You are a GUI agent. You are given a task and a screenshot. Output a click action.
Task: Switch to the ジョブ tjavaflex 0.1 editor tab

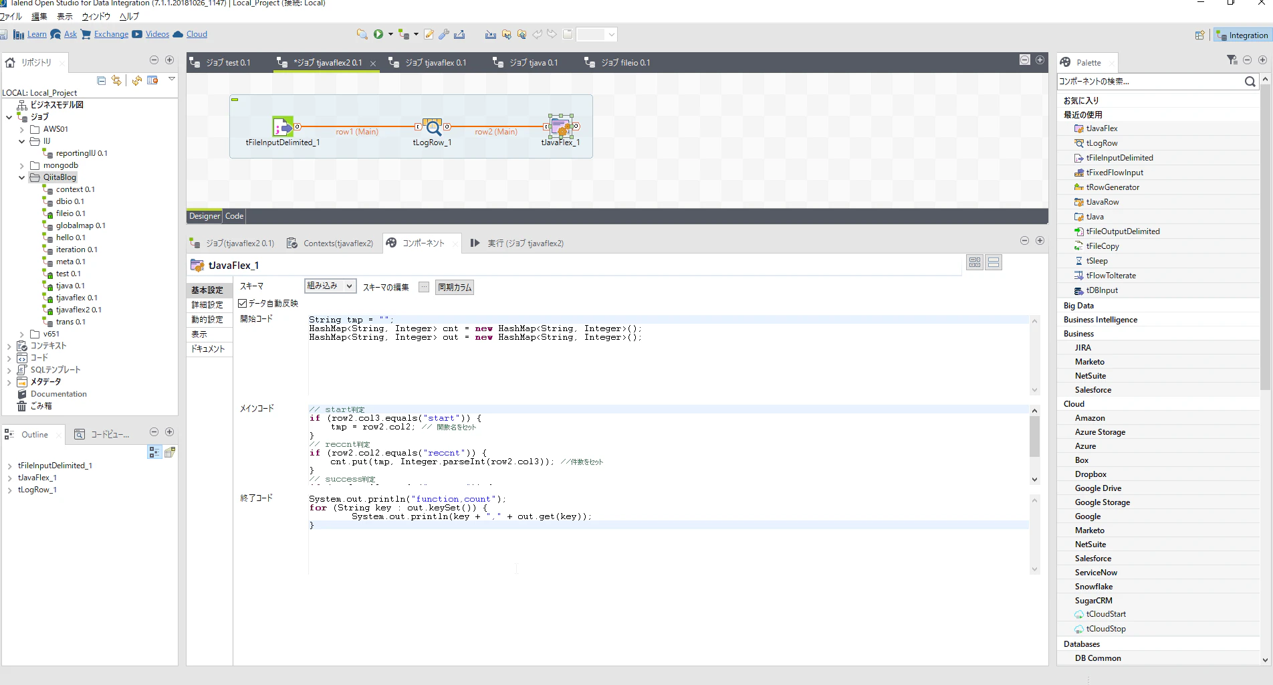tap(435, 63)
